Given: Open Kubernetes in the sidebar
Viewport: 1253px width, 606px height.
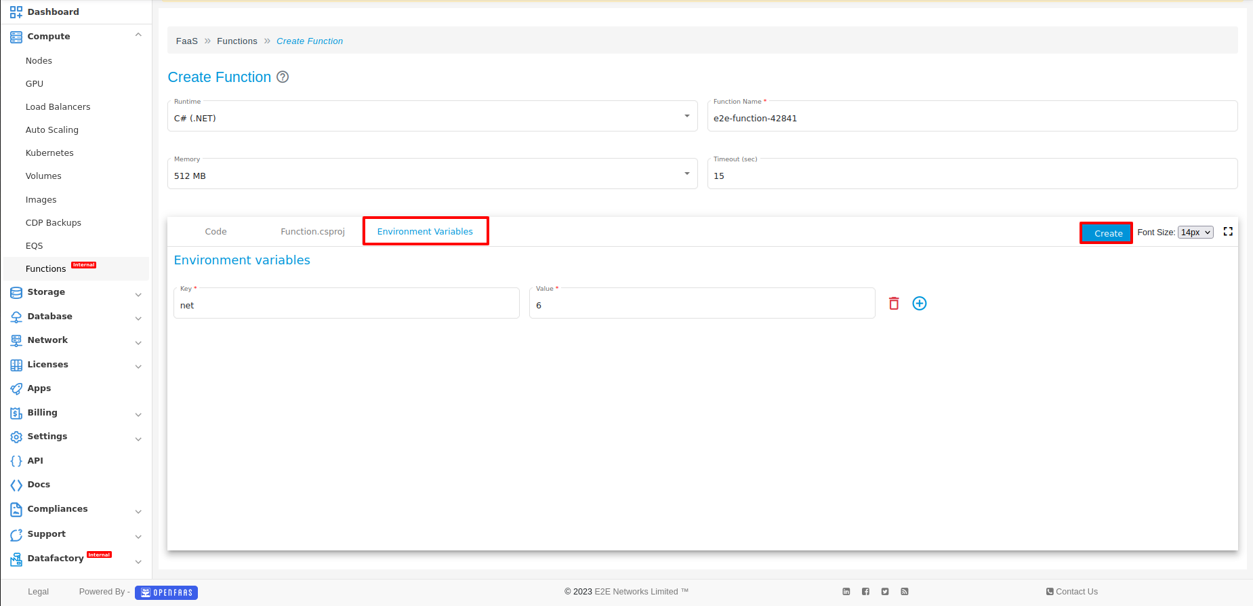Looking at the screenshot, I should coord(49,153).
